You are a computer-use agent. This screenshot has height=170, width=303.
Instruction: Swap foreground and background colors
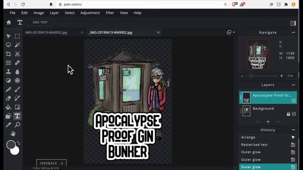pos(18,143)
